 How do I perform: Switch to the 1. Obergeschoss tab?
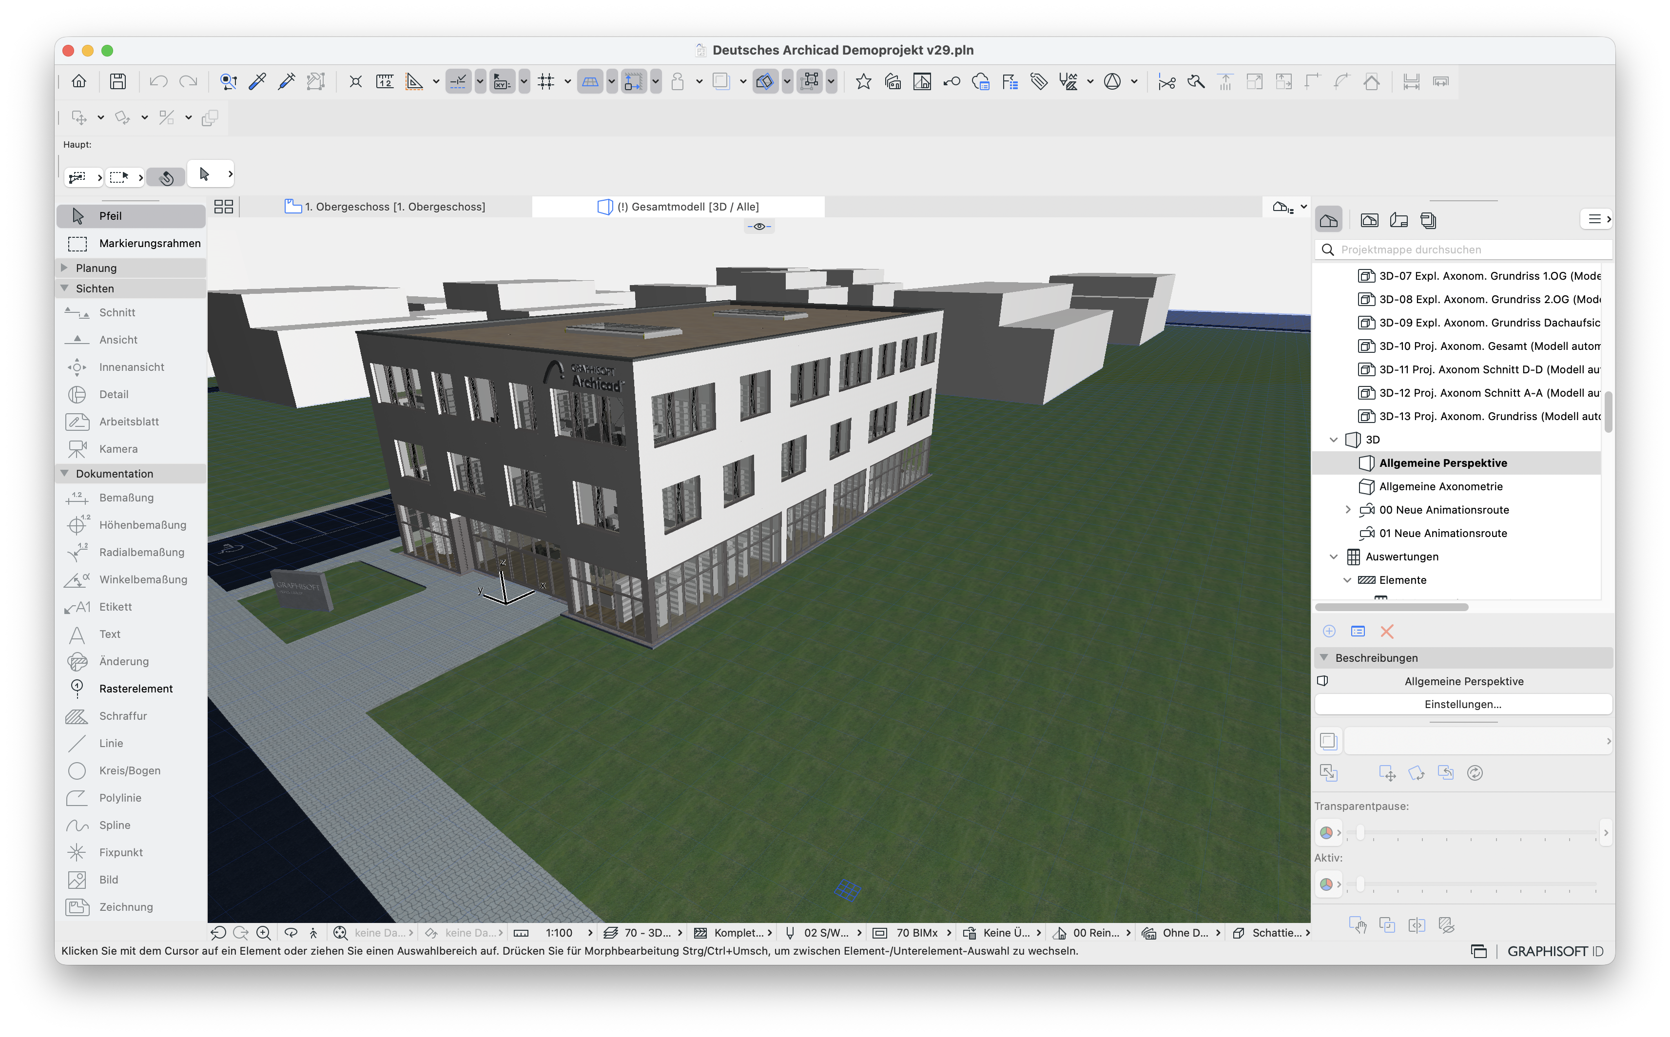pyautogui.click(x=386, y=207)
